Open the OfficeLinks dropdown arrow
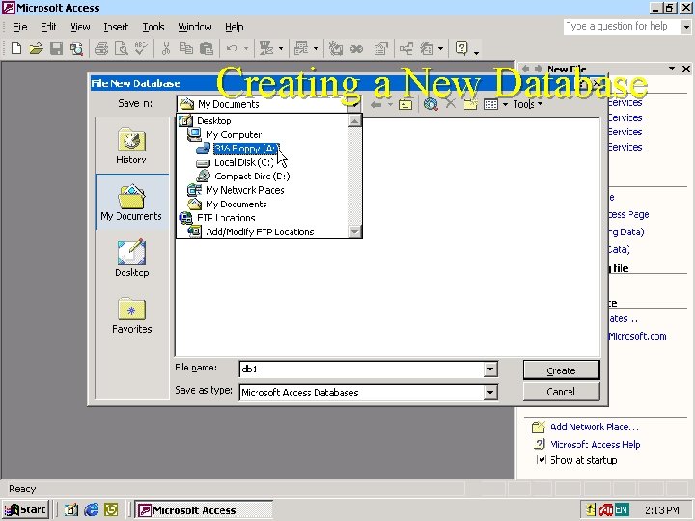This screenshot has height=521, width=695. click(x=281, y=49)
